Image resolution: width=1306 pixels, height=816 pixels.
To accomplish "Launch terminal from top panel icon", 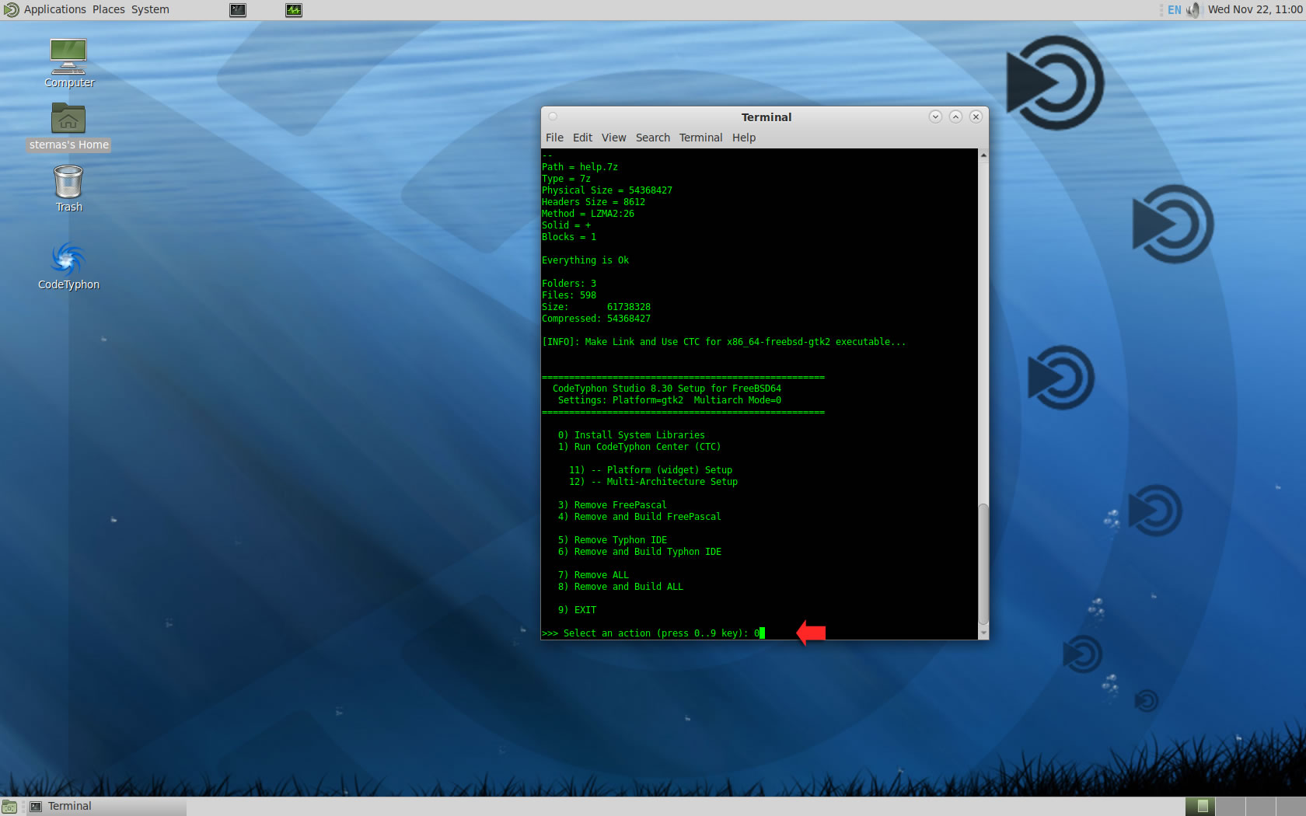I will coord(238,10).
